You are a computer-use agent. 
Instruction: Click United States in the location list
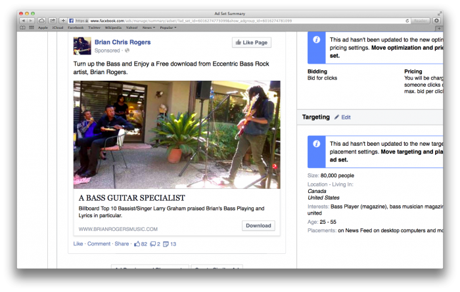(323, 198)
